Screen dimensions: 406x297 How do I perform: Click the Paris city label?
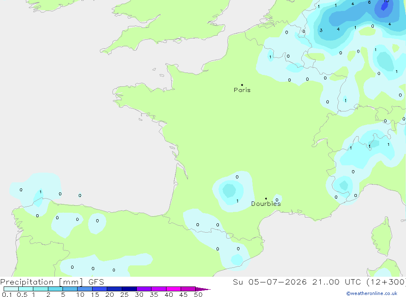(x=242, y=90)
